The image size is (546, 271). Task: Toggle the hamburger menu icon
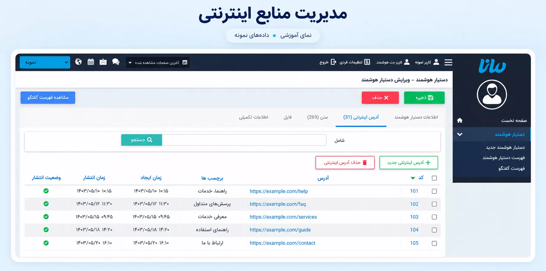[x=448, y=62]
